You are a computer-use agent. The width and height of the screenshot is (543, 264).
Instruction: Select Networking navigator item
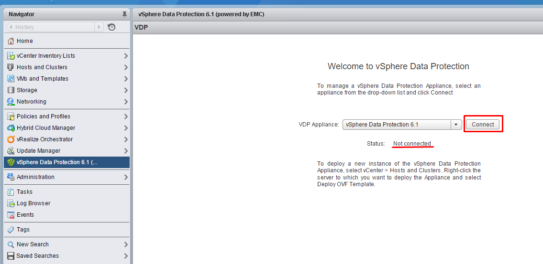pos(67,102)
